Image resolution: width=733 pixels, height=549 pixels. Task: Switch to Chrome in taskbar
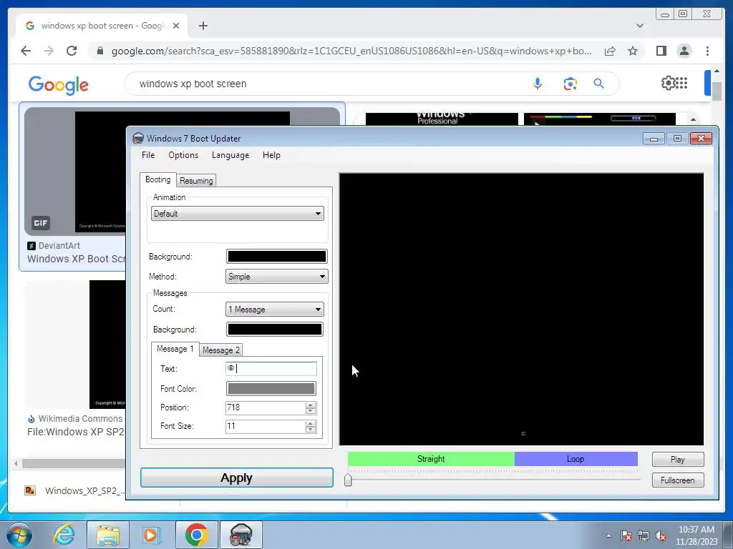click(x=196, y=535)
